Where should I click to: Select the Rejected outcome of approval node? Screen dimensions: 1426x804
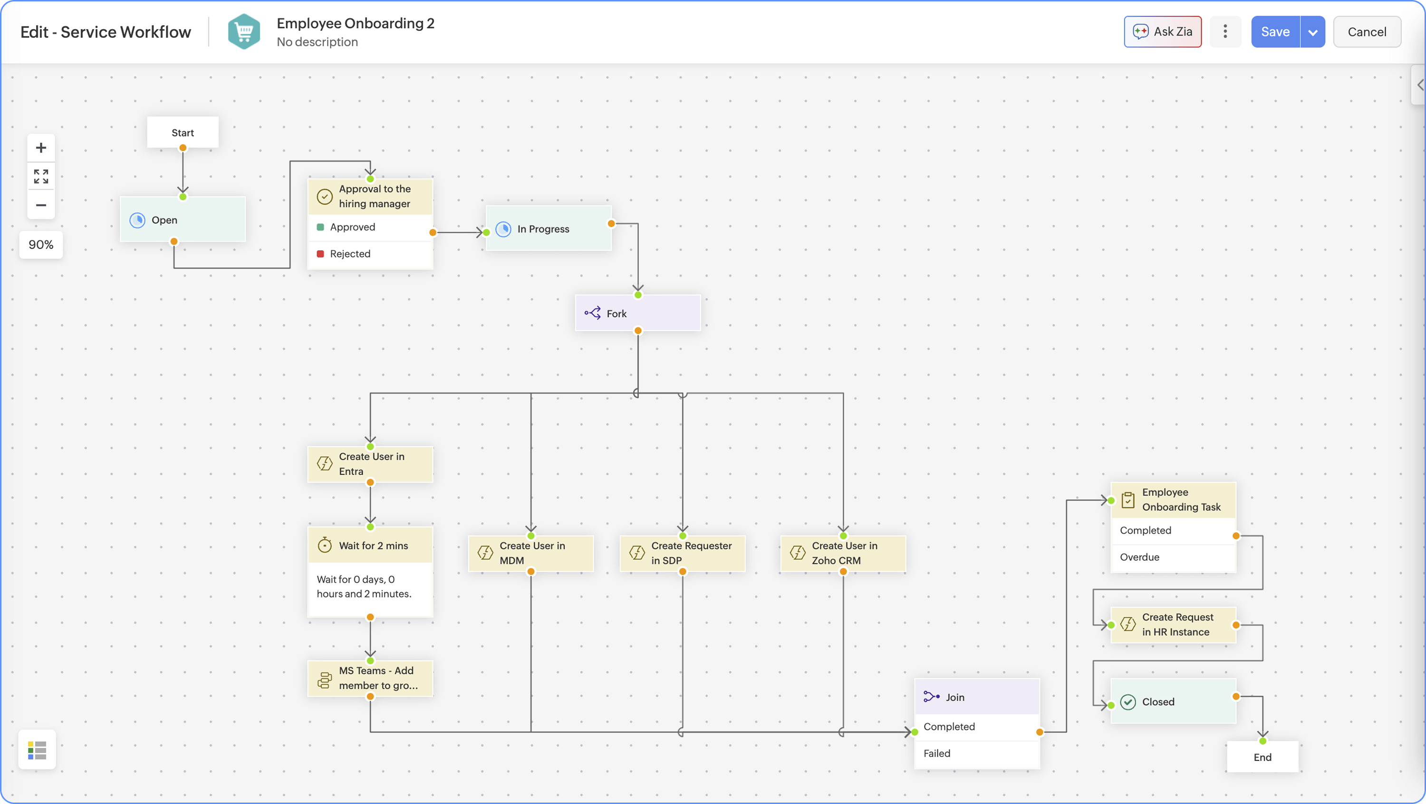[x=350, y=254]
